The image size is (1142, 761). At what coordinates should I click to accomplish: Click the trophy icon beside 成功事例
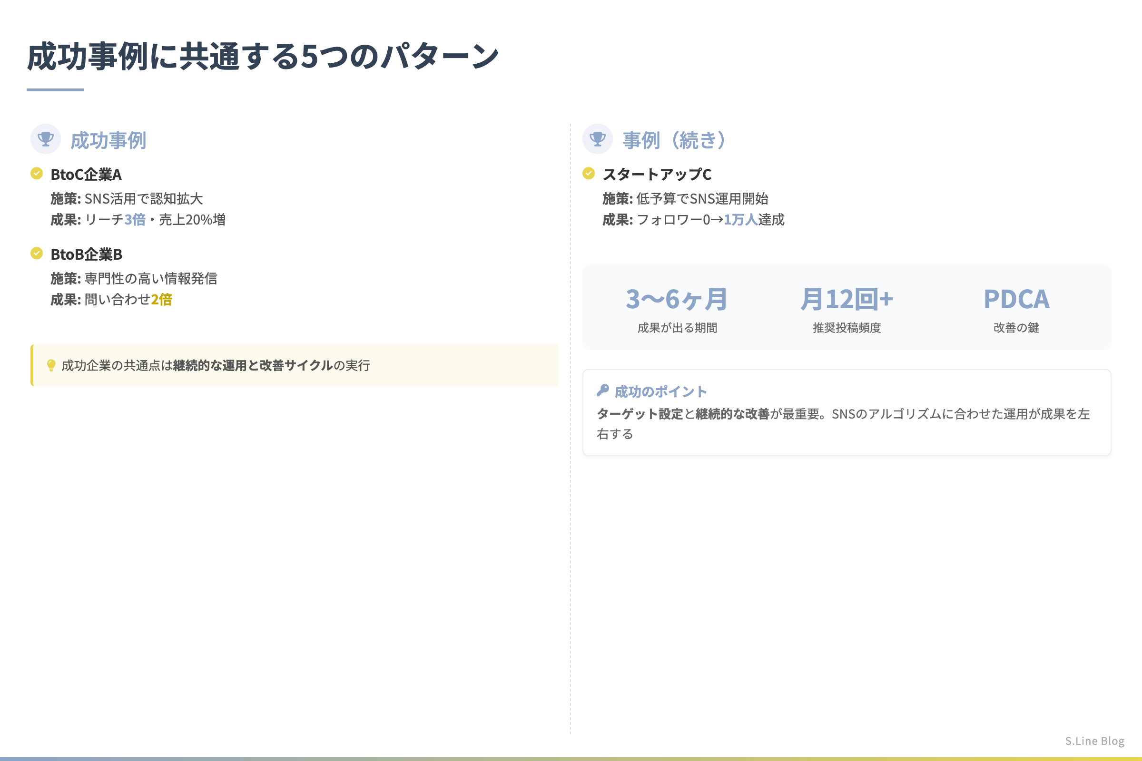point(46,139)
